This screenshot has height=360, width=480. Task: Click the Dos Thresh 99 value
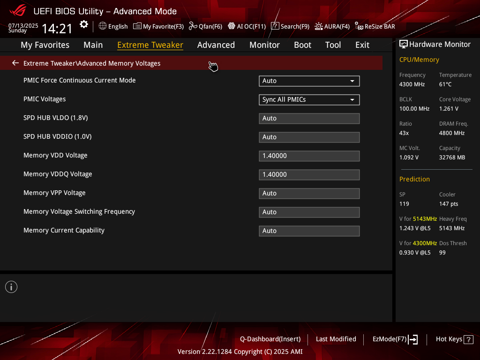click(x=442, y=253)
